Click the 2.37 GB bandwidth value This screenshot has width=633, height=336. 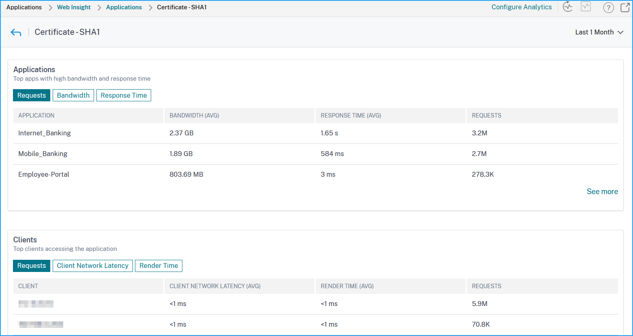pyautogui.click(x=182, y=133)
